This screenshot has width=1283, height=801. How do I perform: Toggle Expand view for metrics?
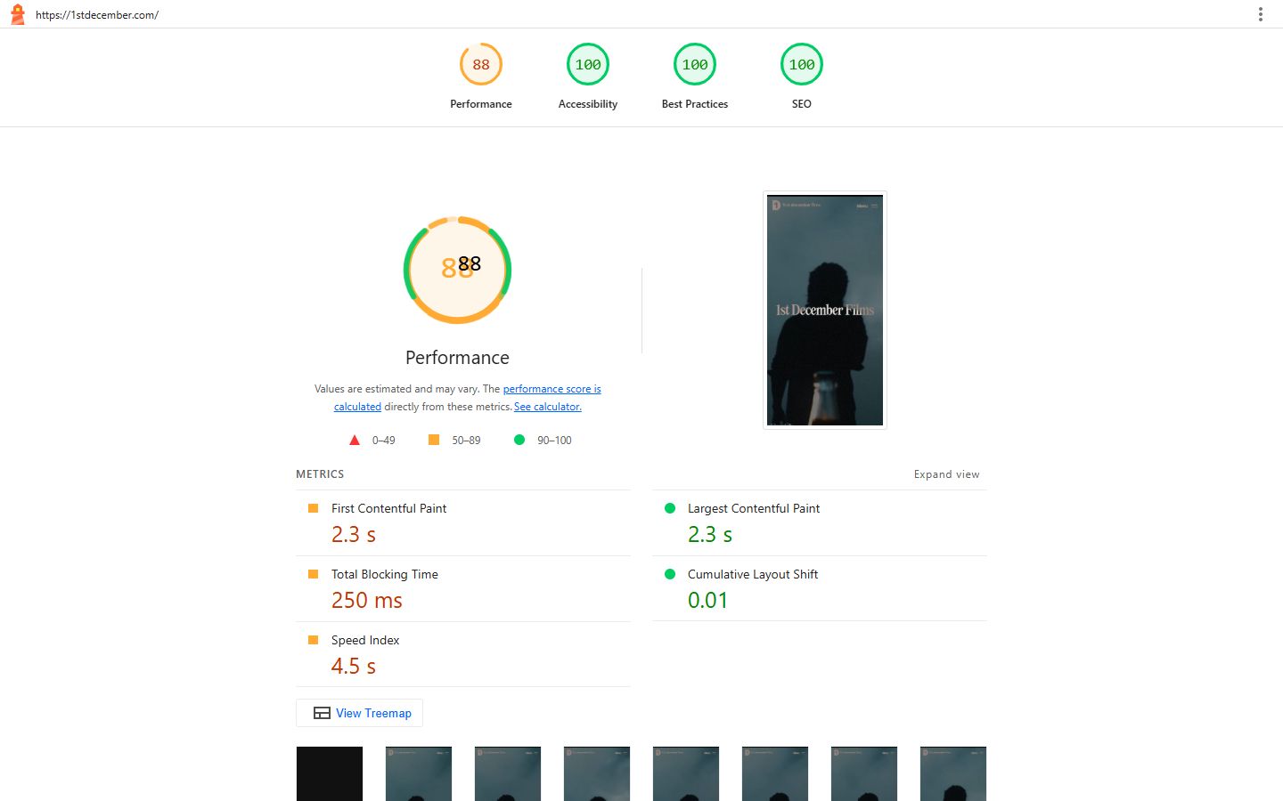coord(946,474)
